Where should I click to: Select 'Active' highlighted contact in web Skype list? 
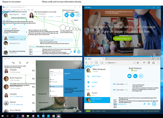pyautogui.click(x=97, y=100)
